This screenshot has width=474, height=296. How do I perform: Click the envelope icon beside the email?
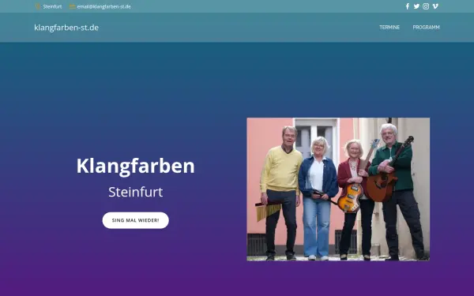(72, 6)
